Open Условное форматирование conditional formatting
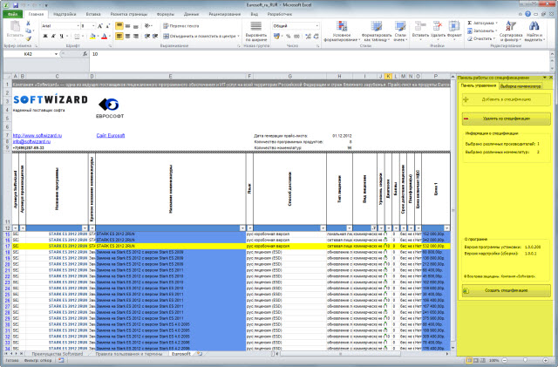558x367 pixels. [x=342, y=31]
